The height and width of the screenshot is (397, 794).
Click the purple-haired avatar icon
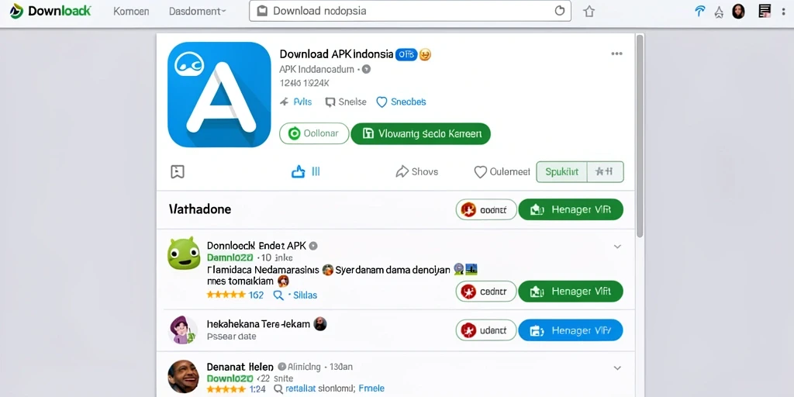183,330
